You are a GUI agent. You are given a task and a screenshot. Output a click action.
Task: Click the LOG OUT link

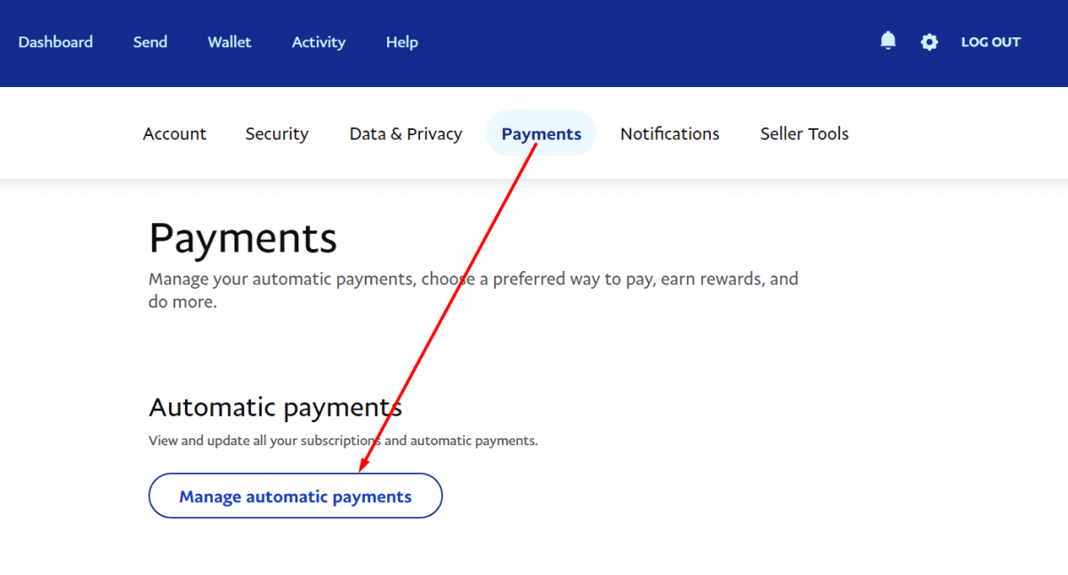point(991,42)
